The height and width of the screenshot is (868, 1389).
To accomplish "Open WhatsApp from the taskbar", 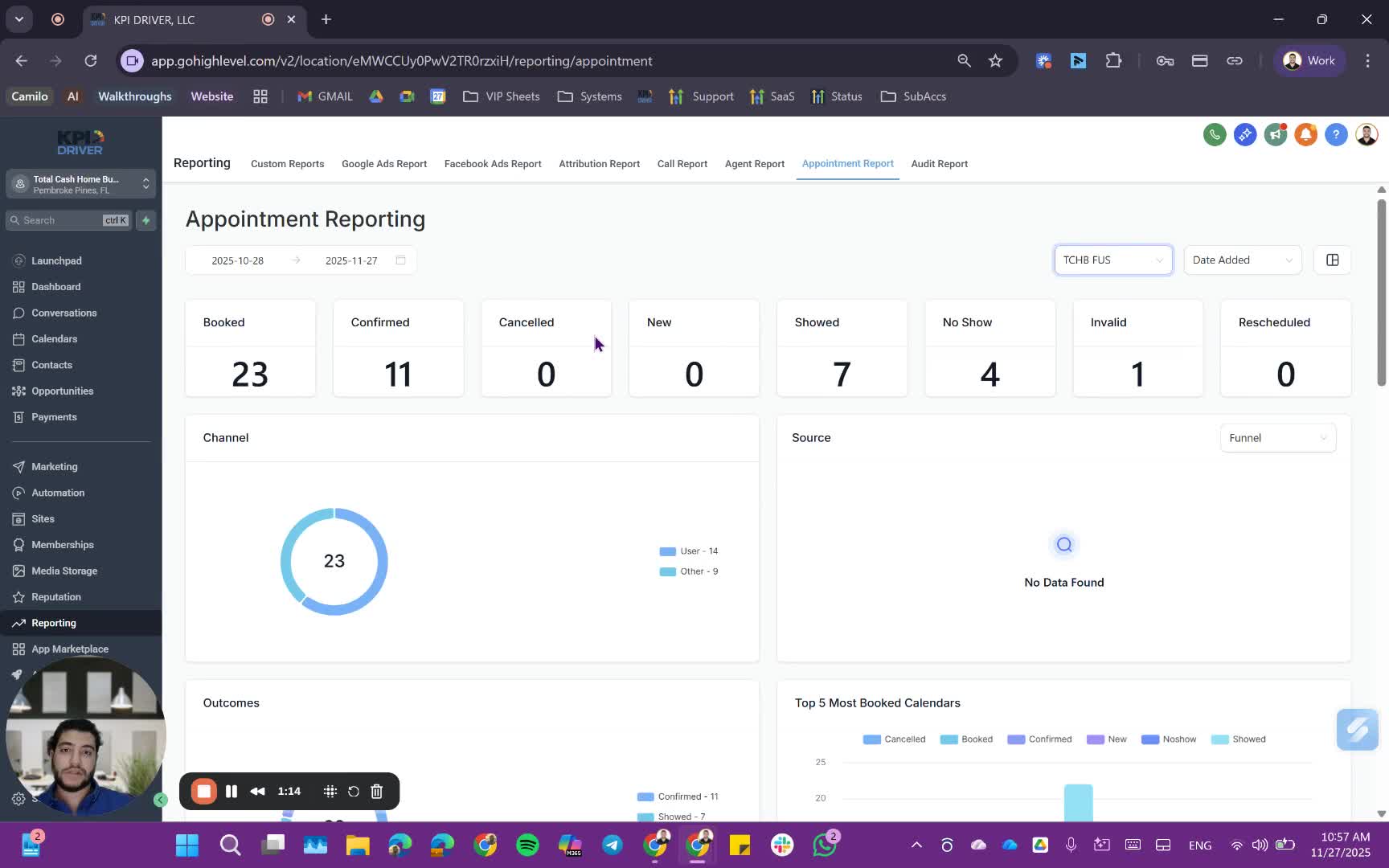I will [824, 845].
